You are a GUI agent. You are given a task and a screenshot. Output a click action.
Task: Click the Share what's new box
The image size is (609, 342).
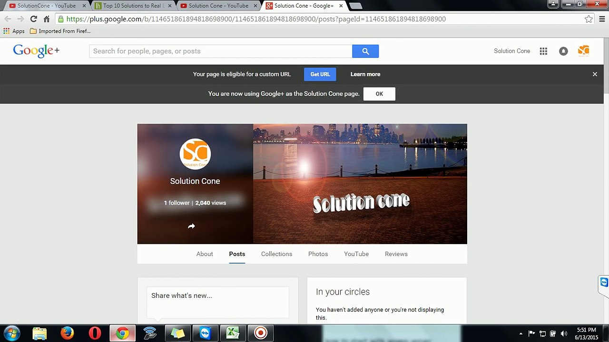(x=218, y=302)
